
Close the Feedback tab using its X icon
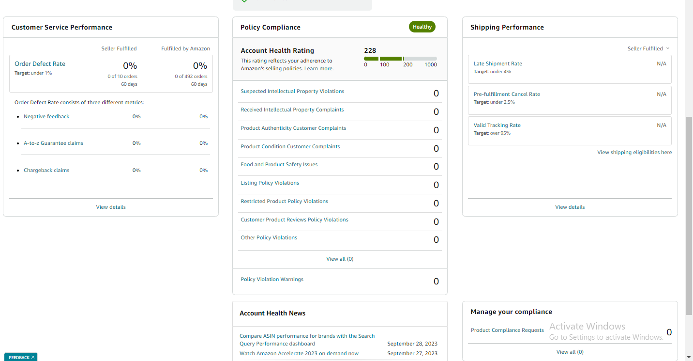coord(33,357)
